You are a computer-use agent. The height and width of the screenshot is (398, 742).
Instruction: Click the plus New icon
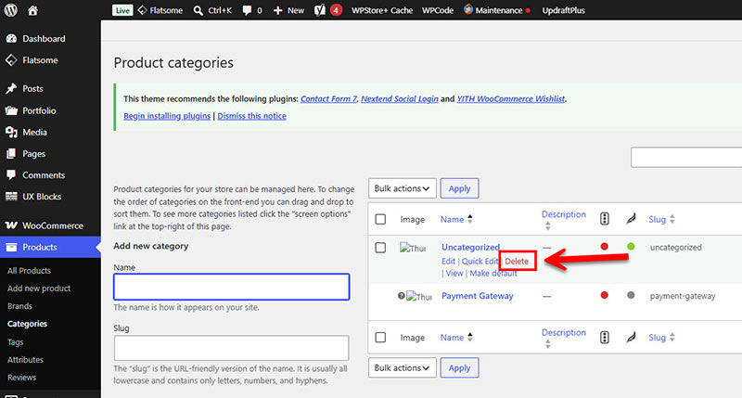[277, 10]
